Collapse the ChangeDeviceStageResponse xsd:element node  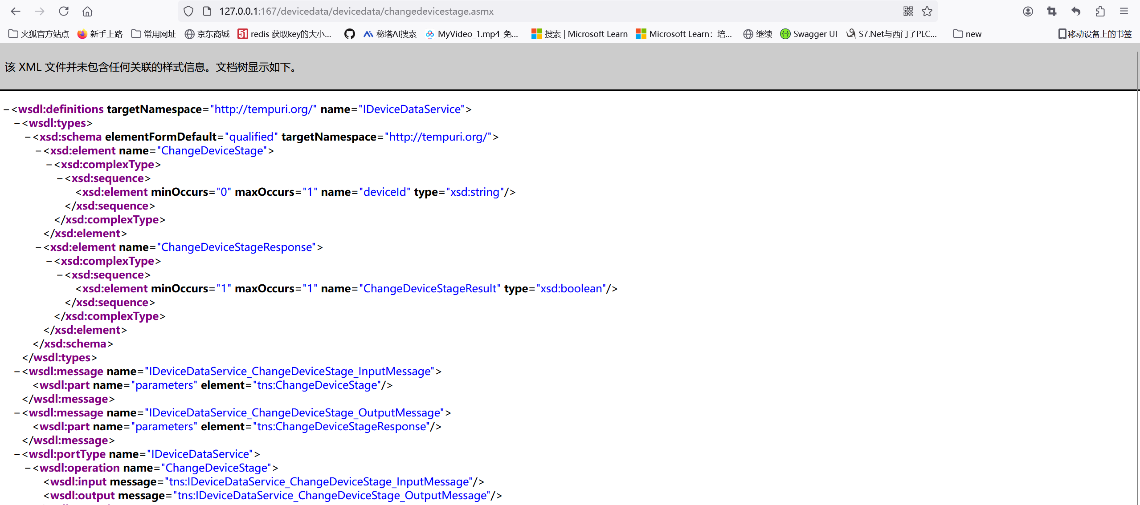(x=38, y=247)
